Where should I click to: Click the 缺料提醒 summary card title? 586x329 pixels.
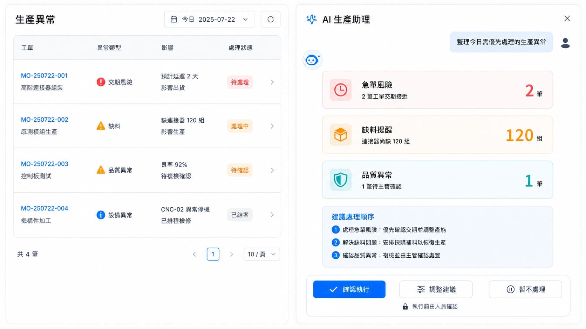coord(377,130)
